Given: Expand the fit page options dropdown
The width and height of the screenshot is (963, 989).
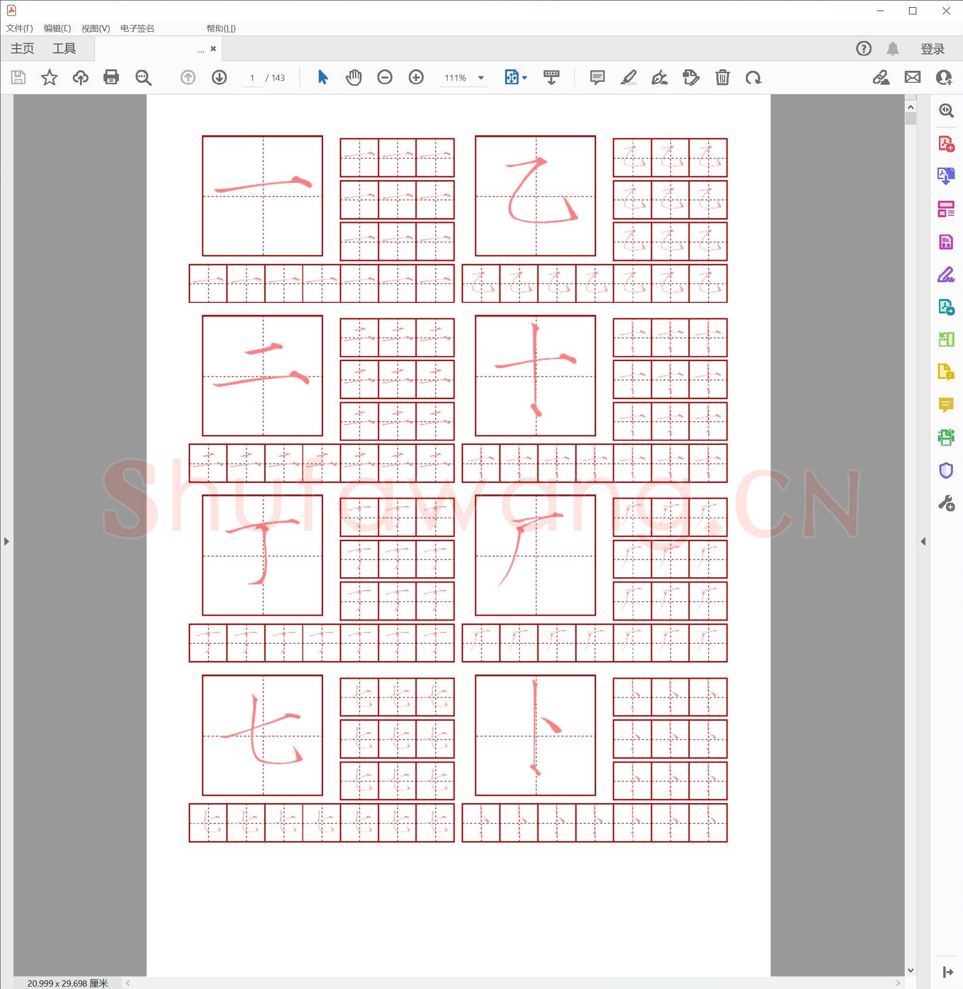Looking at the screenshot, I should [524, 78].
